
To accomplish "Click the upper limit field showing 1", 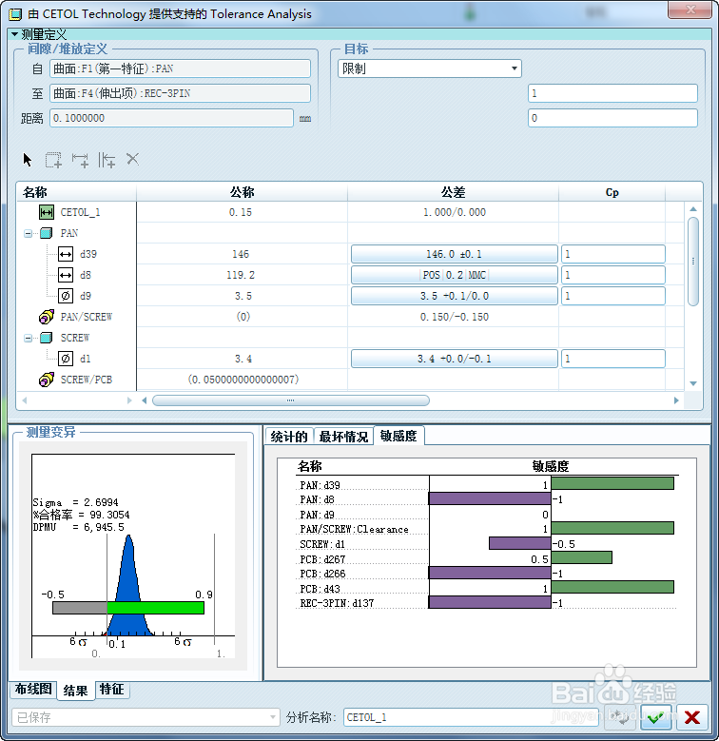I will pyautogui.click(x=612, y=93).
